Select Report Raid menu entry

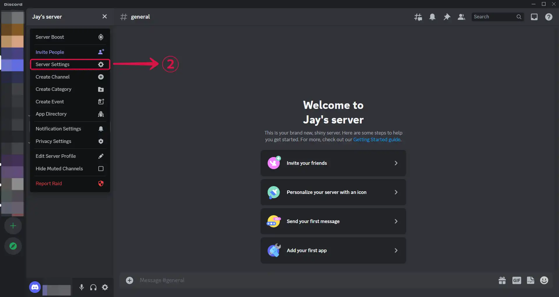70,183
